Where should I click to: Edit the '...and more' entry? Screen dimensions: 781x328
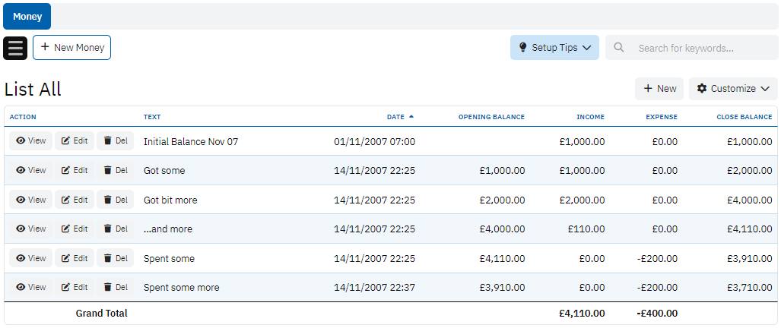[75, 229]
